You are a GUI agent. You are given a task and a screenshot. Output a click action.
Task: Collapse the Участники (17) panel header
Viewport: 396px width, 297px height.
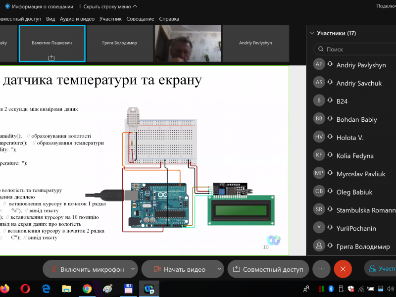tap(312, 34)
